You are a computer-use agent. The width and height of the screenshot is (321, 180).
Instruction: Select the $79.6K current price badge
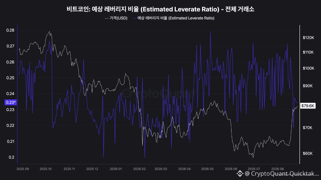click(x=308, y=106)
